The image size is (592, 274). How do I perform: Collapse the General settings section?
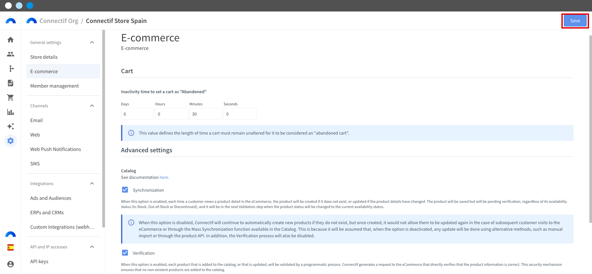pyautogui.click(x=92, y=42)
